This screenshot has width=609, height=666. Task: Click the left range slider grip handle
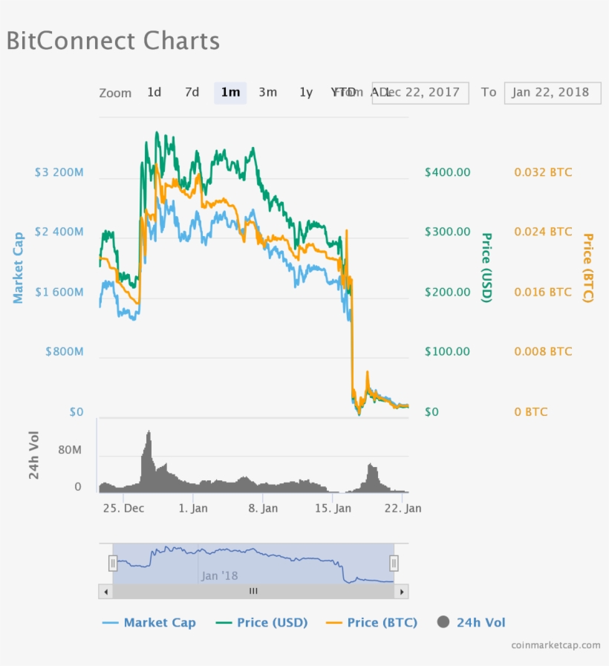[x=112, y=564]
